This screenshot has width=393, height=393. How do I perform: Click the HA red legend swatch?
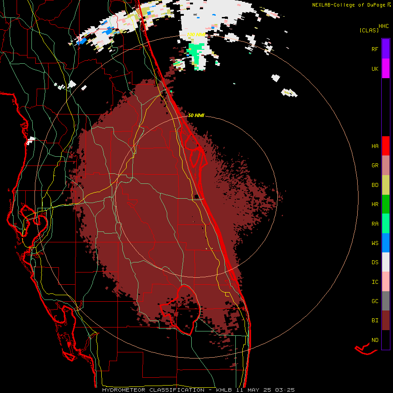coord(386,146)
